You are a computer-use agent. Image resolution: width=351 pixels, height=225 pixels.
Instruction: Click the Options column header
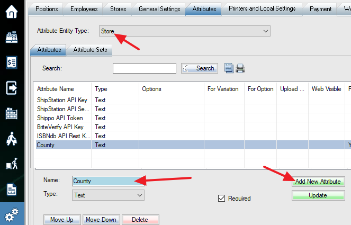[172, 89]
